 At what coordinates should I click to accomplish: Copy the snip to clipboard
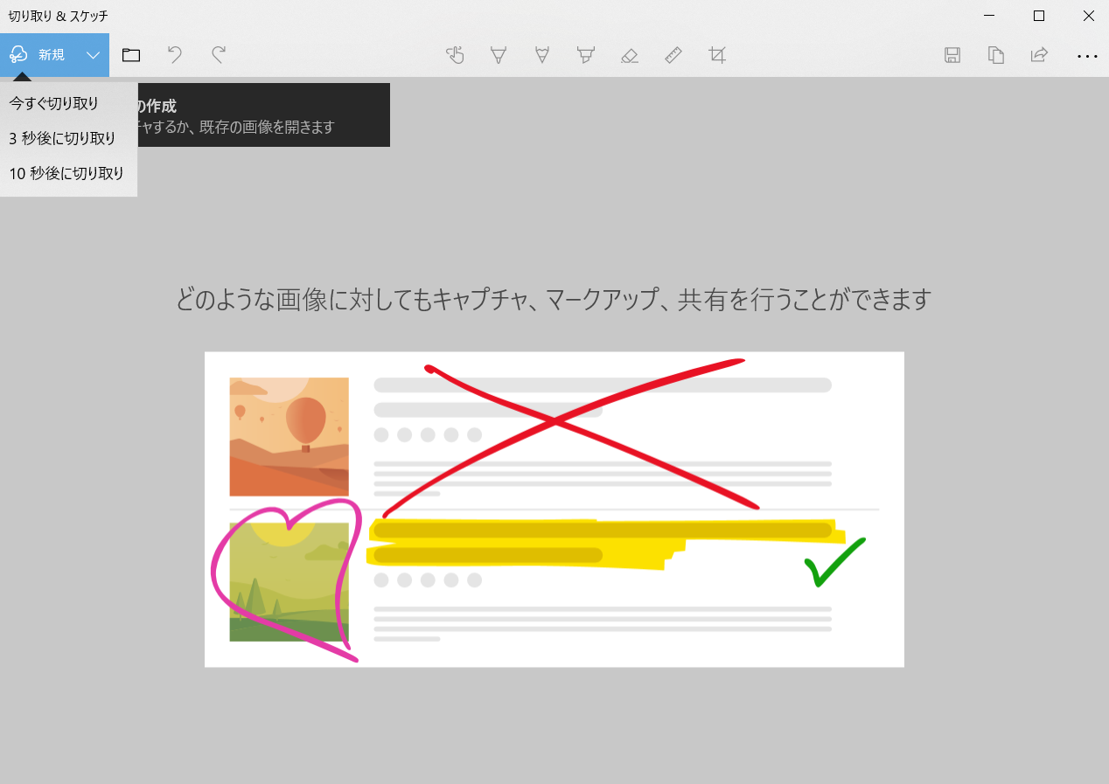pyautogui.click(x=995, y=55)
